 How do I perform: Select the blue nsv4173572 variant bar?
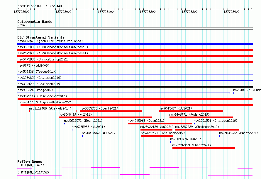(135, 44)
